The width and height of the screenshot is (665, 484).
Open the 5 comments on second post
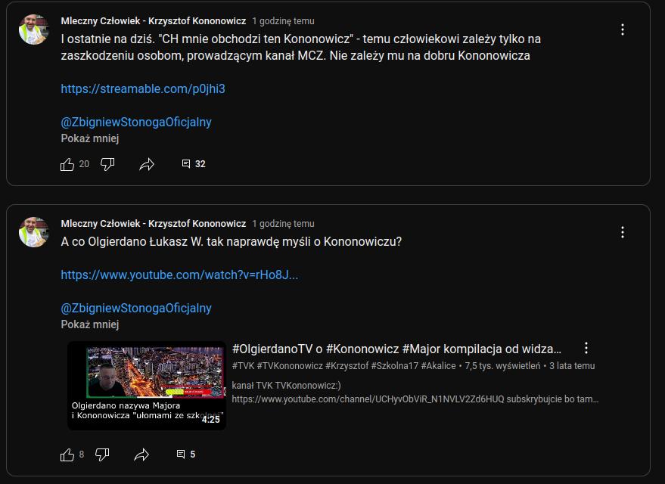[186, 455]
